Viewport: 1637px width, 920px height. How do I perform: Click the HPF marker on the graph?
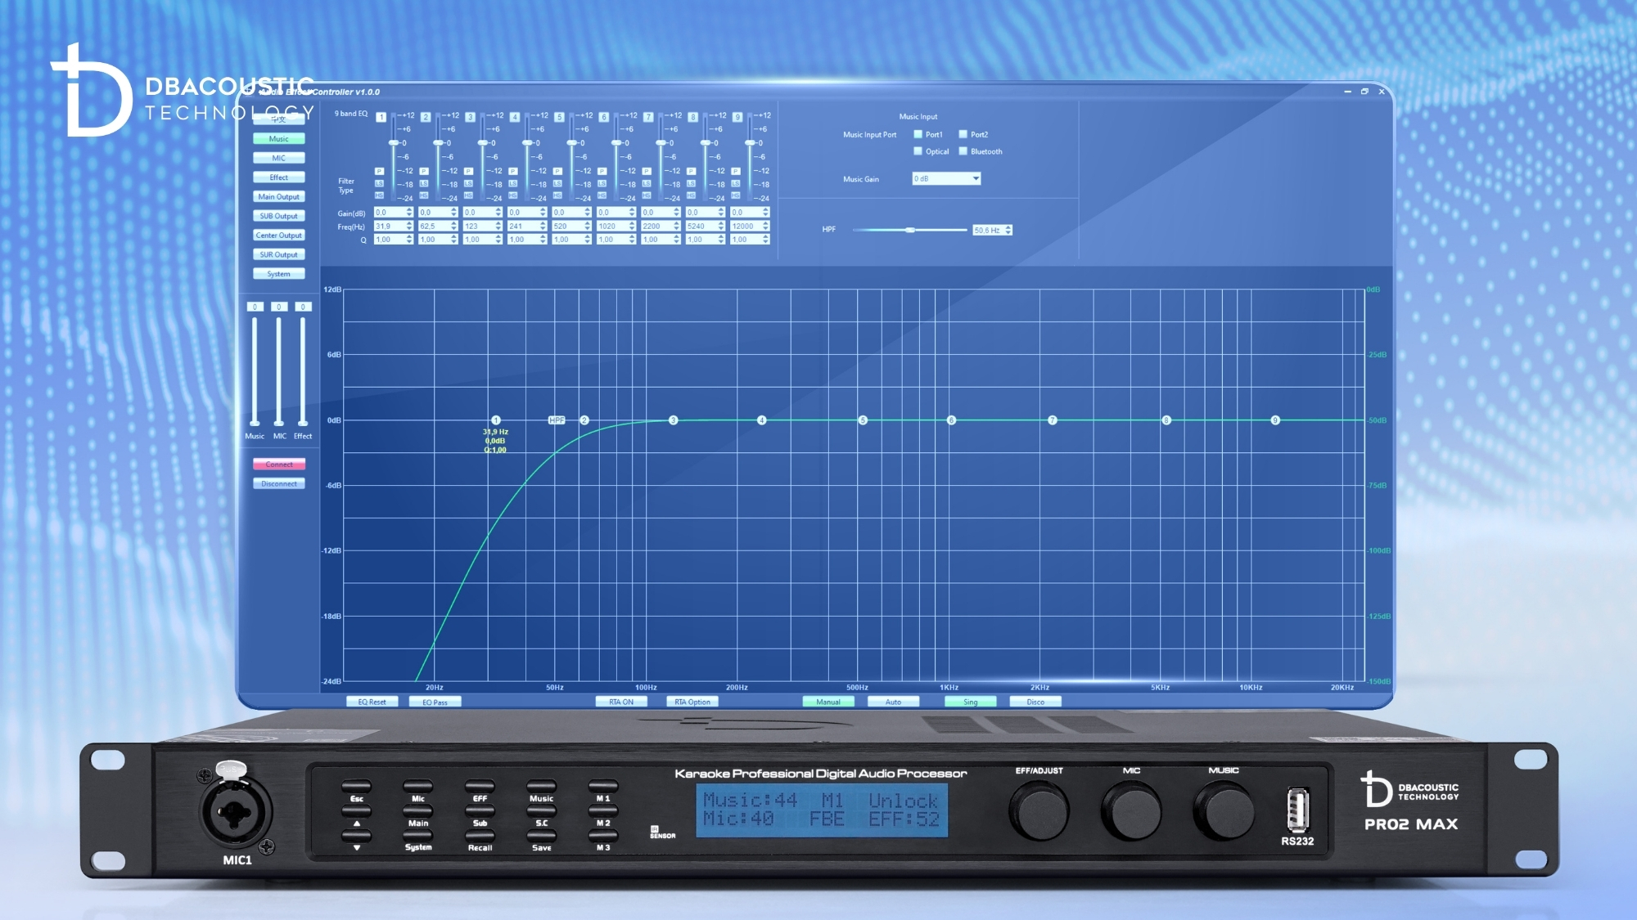point(557,420)
